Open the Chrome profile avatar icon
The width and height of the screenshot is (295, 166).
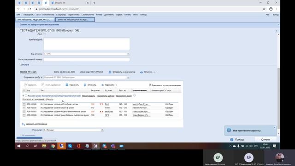(271, 9)
